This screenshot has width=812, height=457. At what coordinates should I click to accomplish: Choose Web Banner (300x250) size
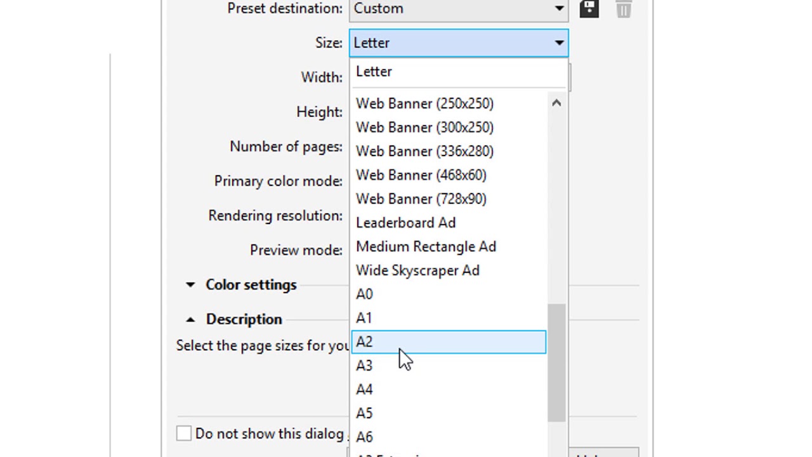448,128
